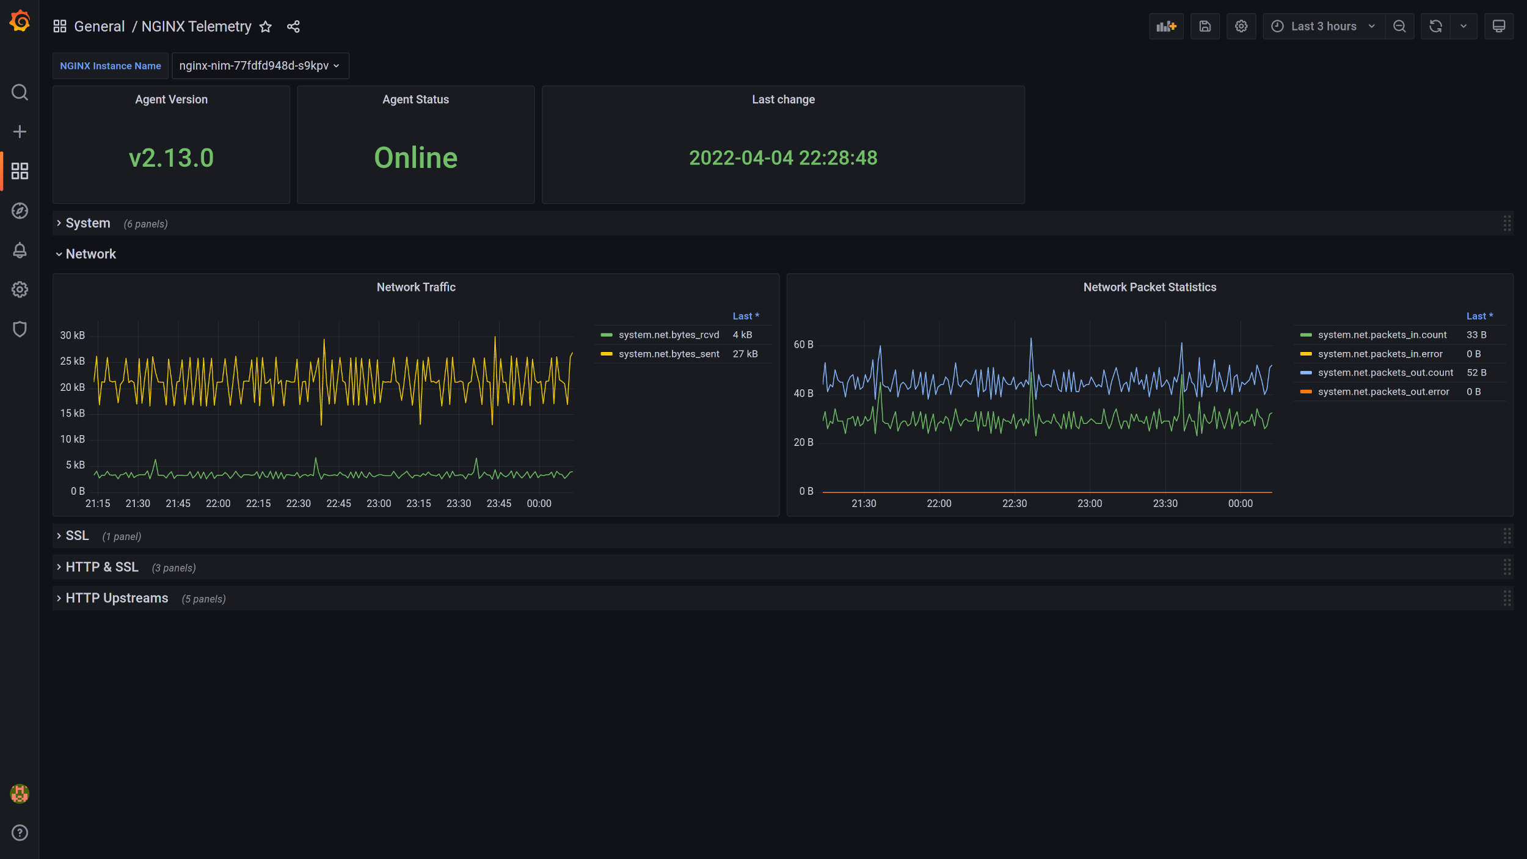The height and width of the screenshot is (859, 1527).
Task: Zoom out the time range
Action: (x=1399, y=26)
